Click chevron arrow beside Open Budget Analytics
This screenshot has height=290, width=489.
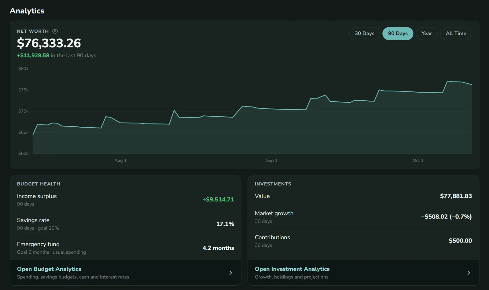point(231,273)
